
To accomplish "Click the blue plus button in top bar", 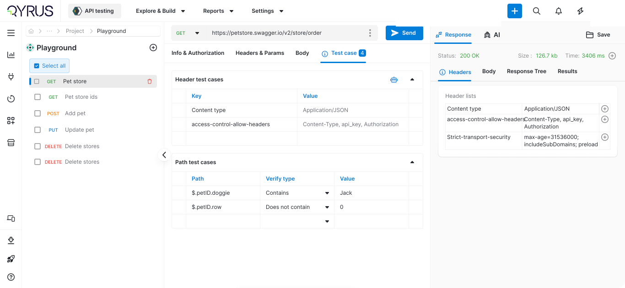I will click(515, 11).
